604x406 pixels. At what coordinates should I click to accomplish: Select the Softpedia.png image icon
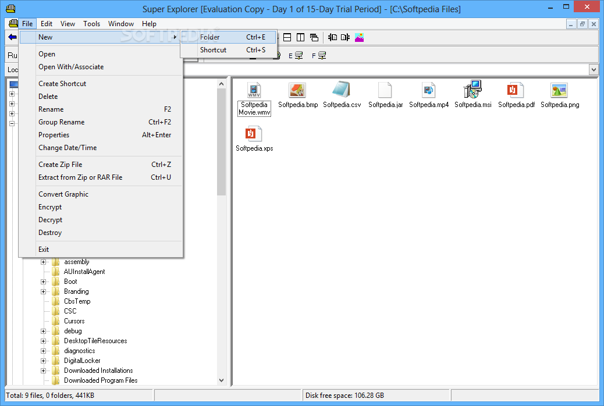click(559, 90)
